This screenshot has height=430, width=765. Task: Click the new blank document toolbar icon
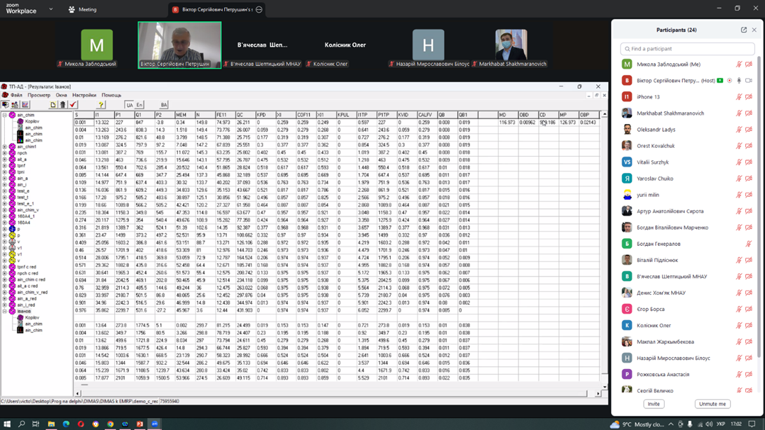(x=53, y=104)
